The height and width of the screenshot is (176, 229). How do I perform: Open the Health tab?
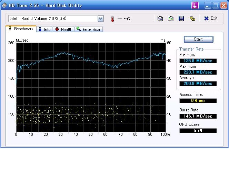click(x=63, y=29)
